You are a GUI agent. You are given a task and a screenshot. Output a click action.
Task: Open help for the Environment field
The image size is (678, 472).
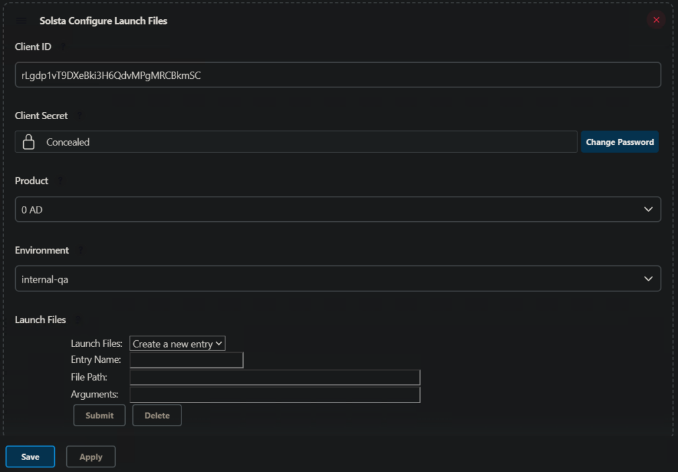80,250
